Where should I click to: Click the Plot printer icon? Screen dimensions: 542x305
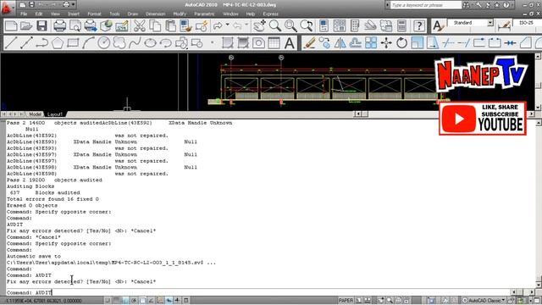coord(59,26)
